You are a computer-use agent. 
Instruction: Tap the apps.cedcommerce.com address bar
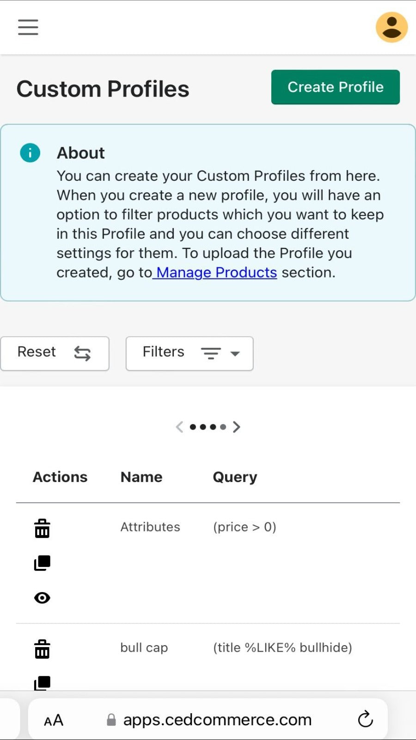point(216,719)
